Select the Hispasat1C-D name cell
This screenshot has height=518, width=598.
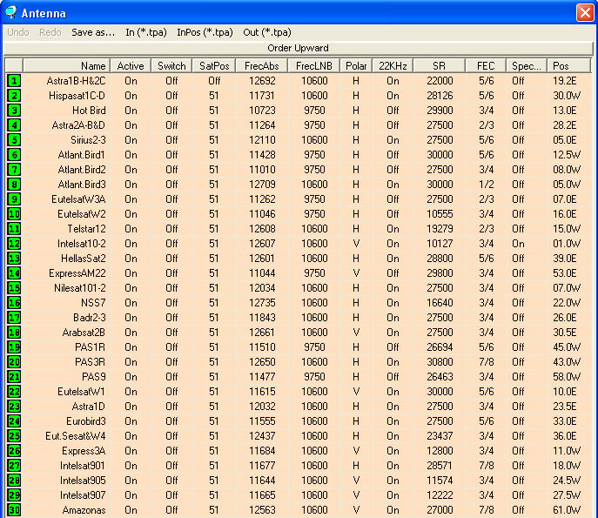click(x=77, y=96)
